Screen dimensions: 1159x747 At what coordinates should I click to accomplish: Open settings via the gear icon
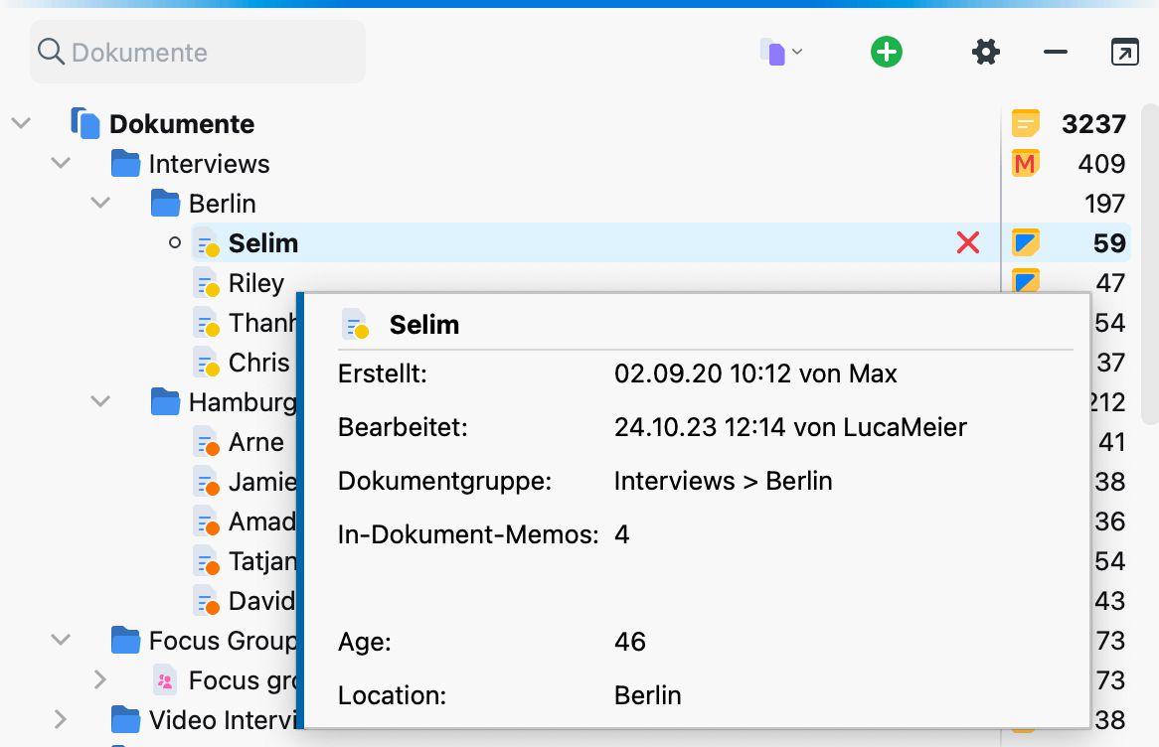985,52
